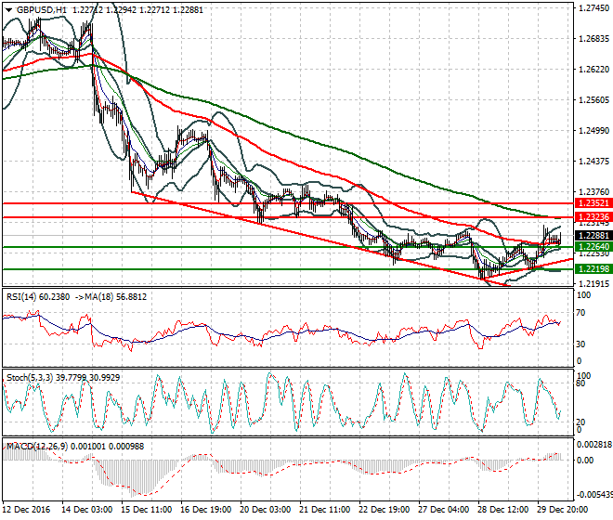Image resolution: width=613 pixels, height=520 pixels.
Task: Click the 29 Dec 20:00 time axis label
Action: pos(562,510)
